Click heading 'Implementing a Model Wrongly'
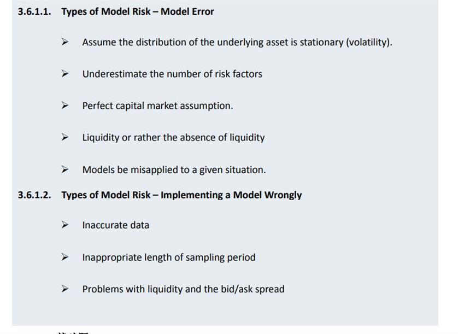The height and width of the screenshot is (334, 458). click(231, 195)
